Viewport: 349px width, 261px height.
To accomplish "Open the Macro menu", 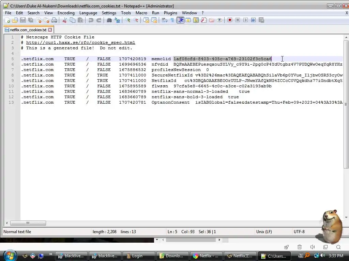I will click(141, 13).
